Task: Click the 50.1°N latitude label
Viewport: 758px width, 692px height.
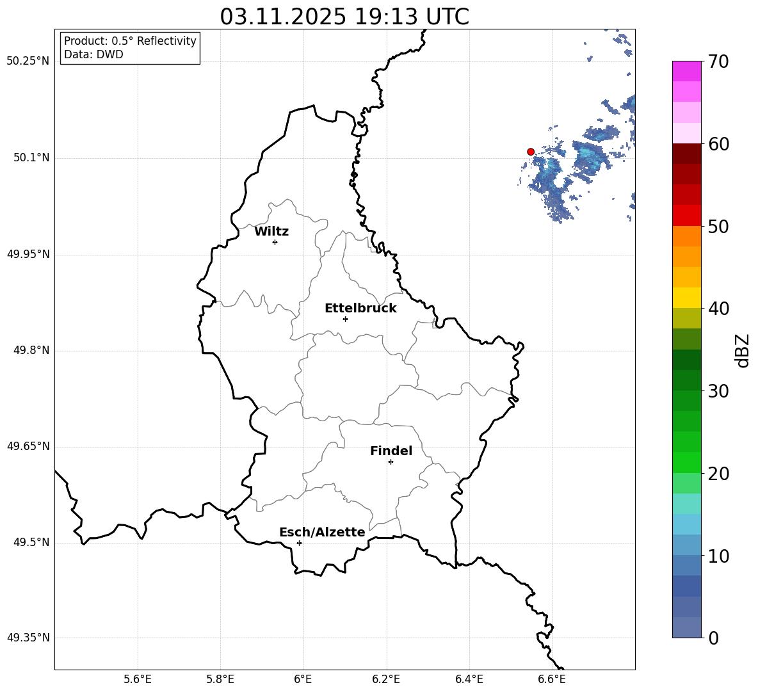Action: pos(31,157)
